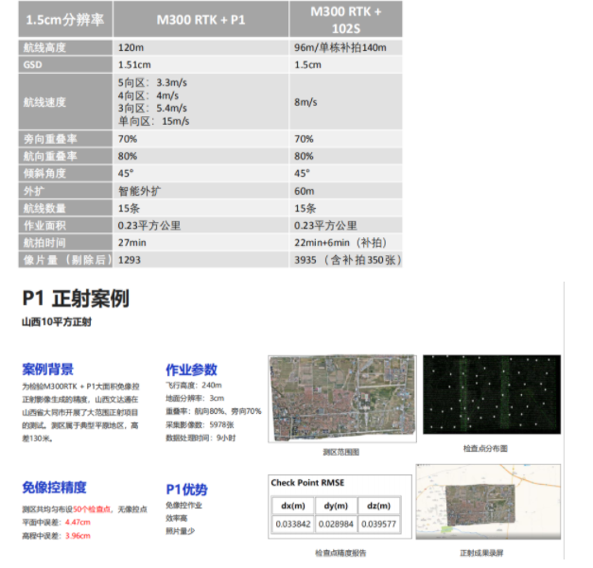Click the blue heading '免像控精度'
593x568 pixels.
55,488
